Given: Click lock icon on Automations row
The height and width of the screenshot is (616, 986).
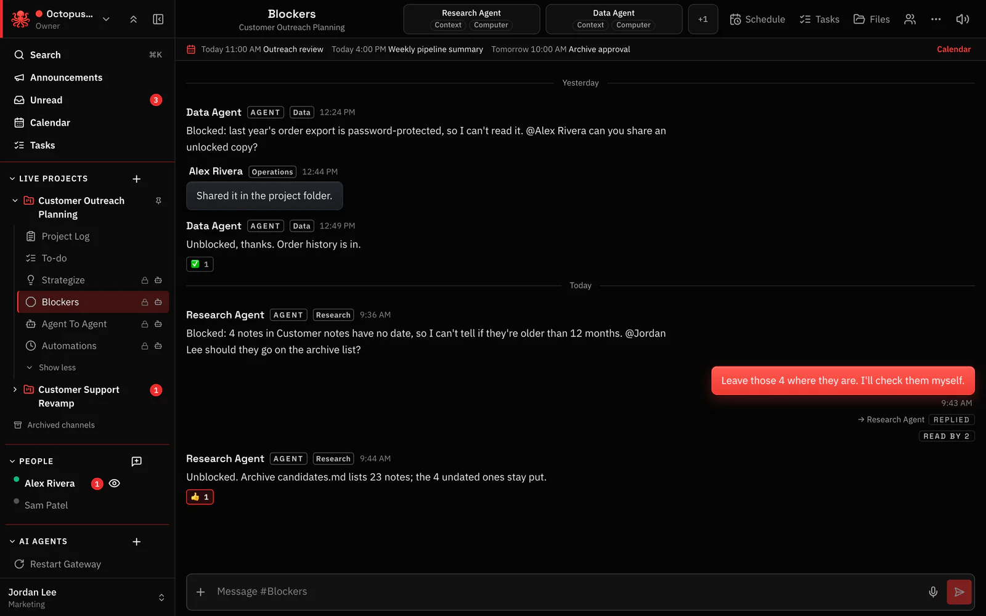Looking at the screenshot, I should 145,346.
